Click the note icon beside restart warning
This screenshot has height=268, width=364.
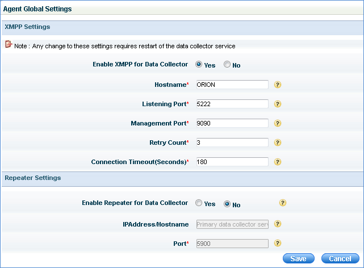pyautogui.click(x=9, y=44)
